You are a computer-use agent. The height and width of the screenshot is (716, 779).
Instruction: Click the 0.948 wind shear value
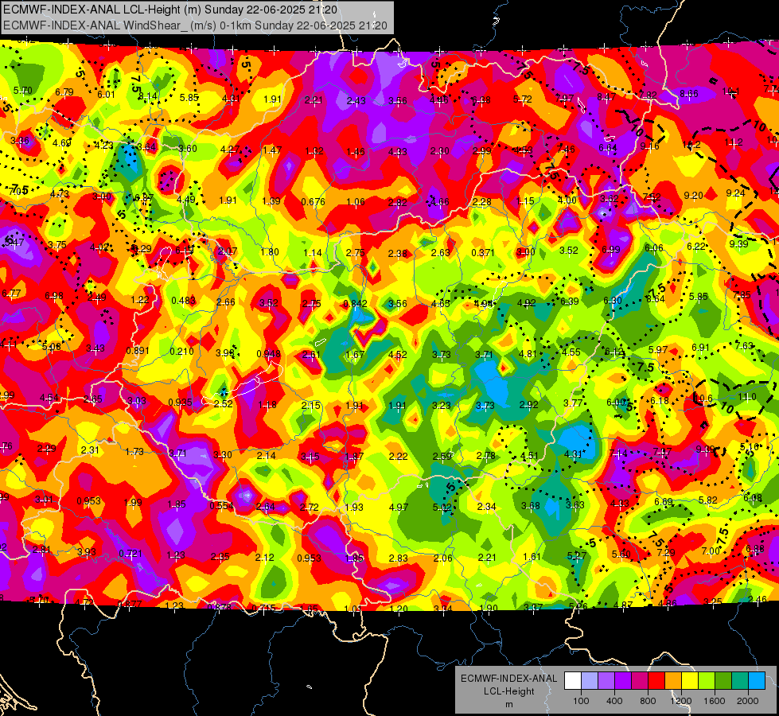[268, 354]
